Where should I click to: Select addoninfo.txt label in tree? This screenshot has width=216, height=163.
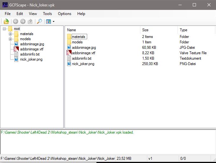pyautogui.click(x=30, y=54)
